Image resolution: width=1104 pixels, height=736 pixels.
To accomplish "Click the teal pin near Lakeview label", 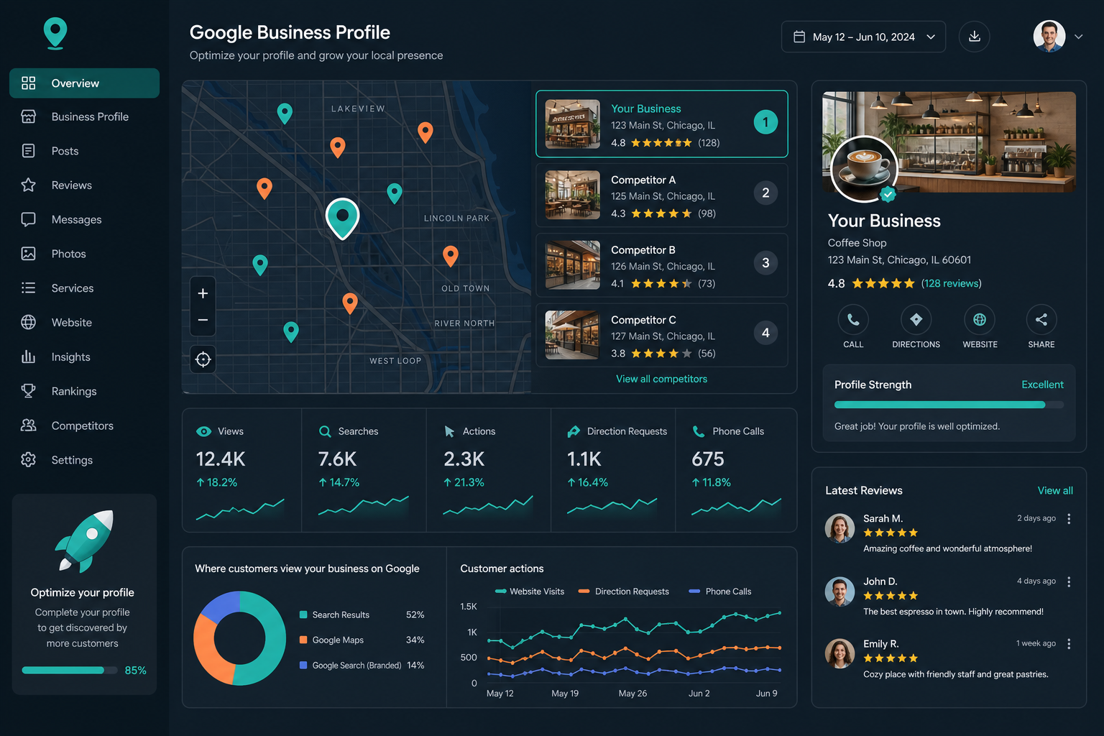I will point(285,114).
